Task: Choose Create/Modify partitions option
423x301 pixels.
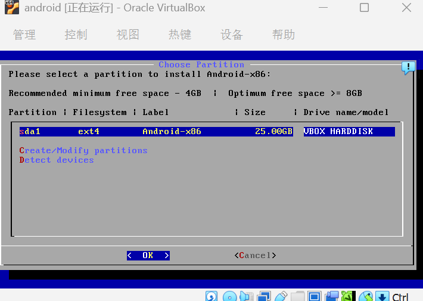Action: tap(83, 150)
